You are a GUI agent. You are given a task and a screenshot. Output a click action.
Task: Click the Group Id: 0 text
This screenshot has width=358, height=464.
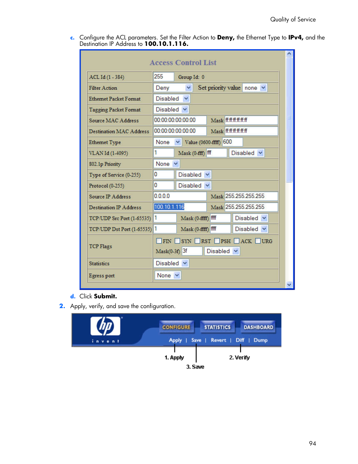[191, 77]
